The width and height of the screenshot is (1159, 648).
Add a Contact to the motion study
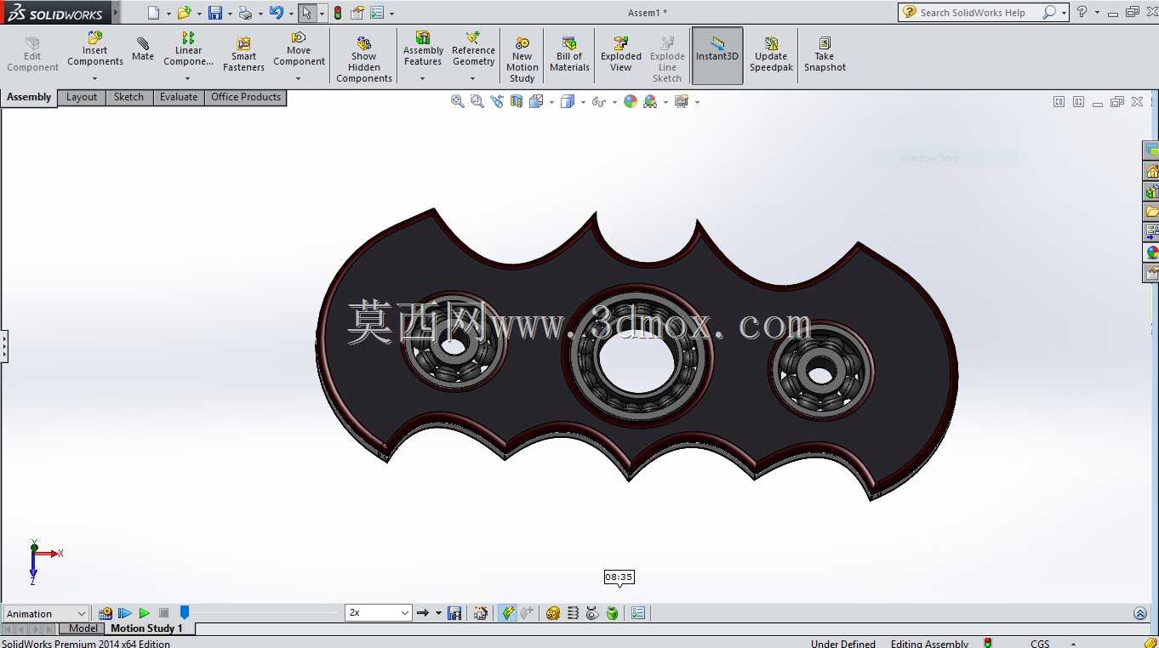[592, 613]
